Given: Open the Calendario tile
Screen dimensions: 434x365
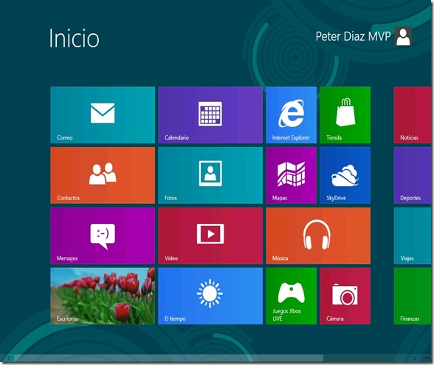Looking at the screenshot, I should [x=210, y=115].
